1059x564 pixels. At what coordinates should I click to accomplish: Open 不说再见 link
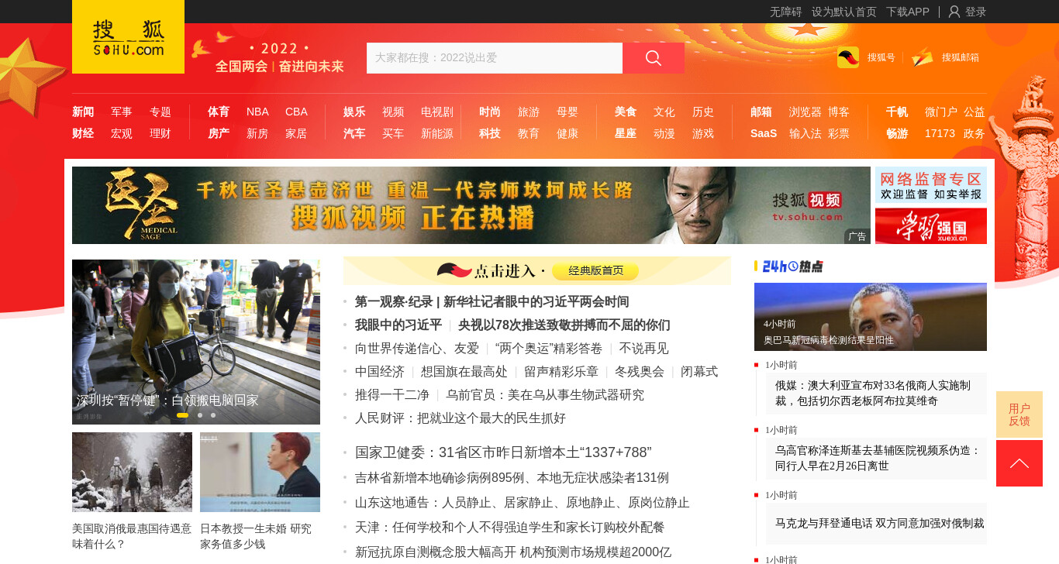pyautogui.click(x=643, y=348)
